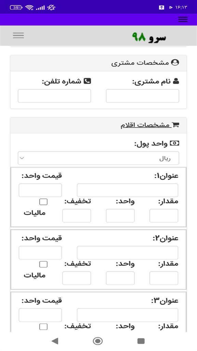
Task: Click the عنوان۱ title input field
Action: pos(128,190)
